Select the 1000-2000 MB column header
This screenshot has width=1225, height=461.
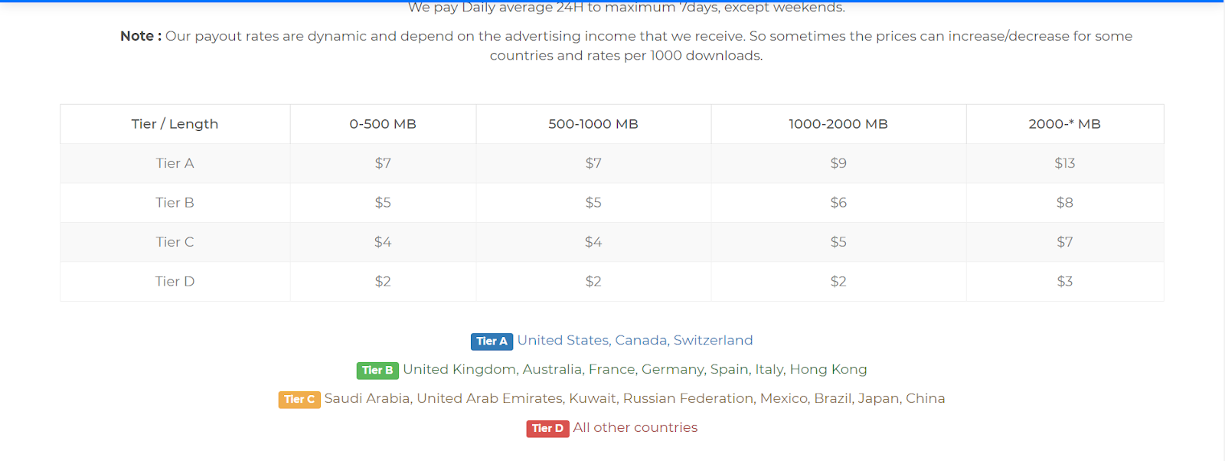[838, 124]
